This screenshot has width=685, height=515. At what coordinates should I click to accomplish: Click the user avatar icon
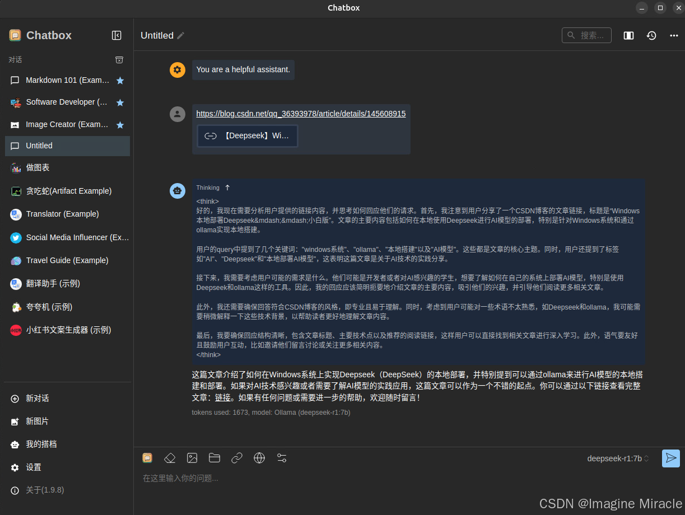[x=178, y=114]
